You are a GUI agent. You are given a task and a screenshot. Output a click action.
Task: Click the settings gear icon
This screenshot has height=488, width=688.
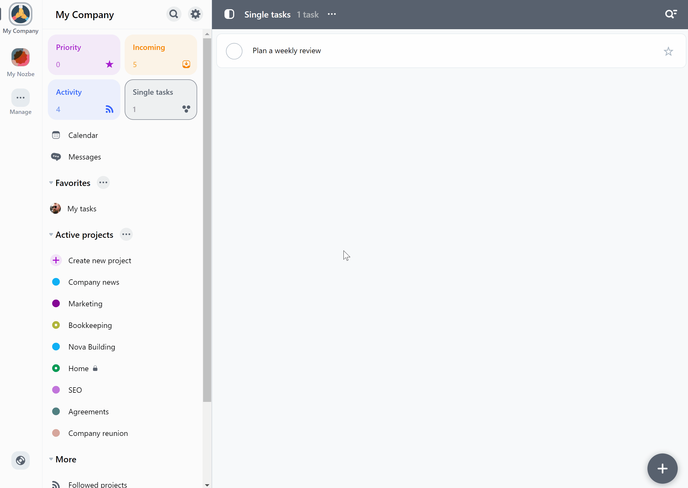[x=195, y=14]
